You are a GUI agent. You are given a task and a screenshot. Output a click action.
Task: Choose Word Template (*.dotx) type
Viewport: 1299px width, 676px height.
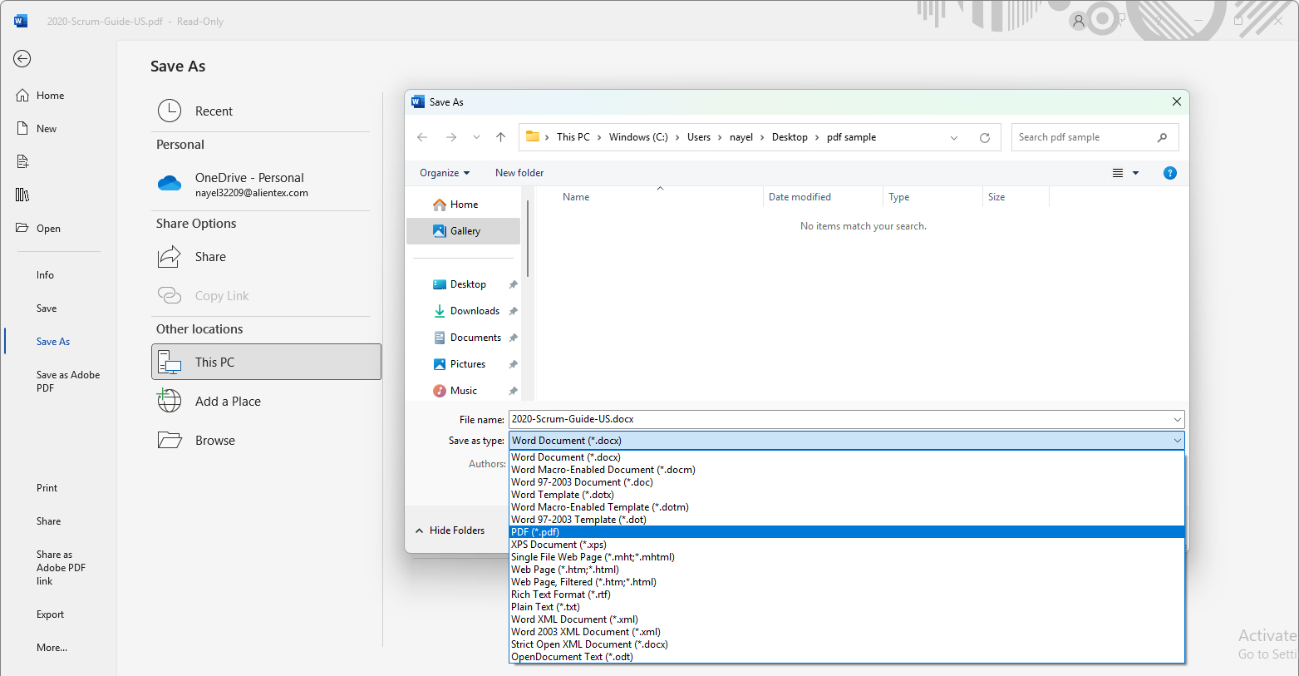click(846, 495)
